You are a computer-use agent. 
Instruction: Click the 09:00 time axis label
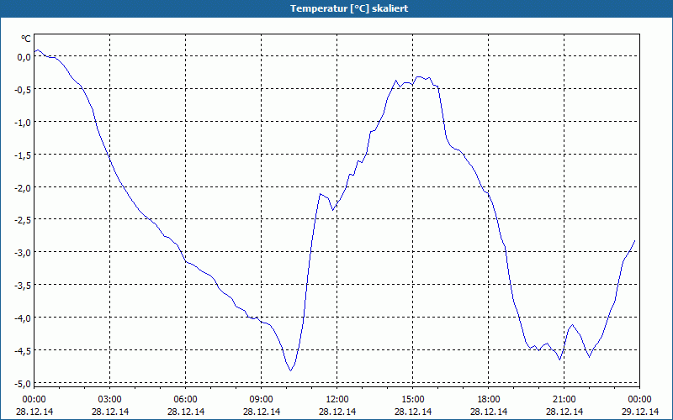pos(262,400)
